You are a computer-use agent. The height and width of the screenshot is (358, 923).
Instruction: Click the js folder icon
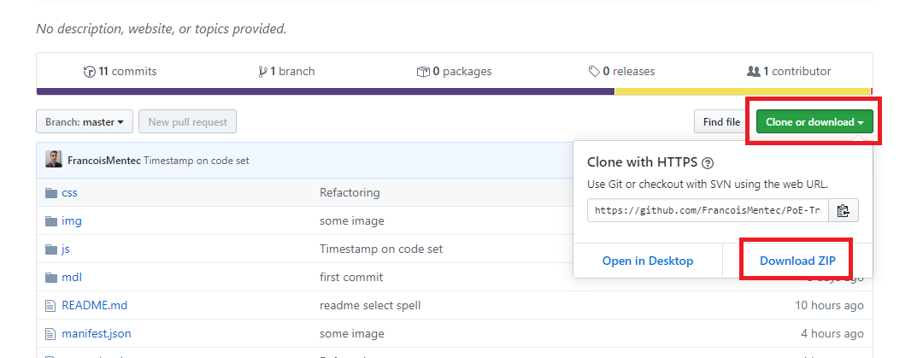click(x=50, y=249)
